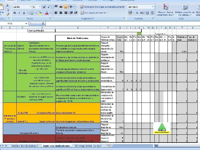Screen dimensions: 200x150
Task: Align cell text left
Action: [56, 13]
